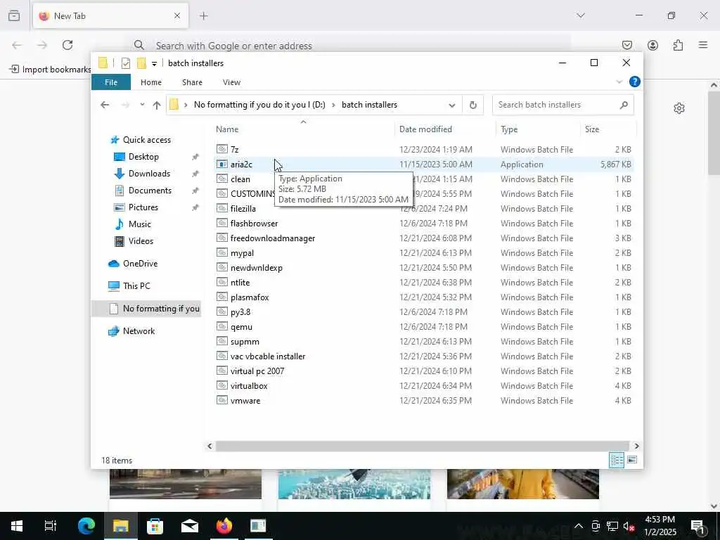
Task: Select the qemu batch file icon
Action: pos(221,326)
